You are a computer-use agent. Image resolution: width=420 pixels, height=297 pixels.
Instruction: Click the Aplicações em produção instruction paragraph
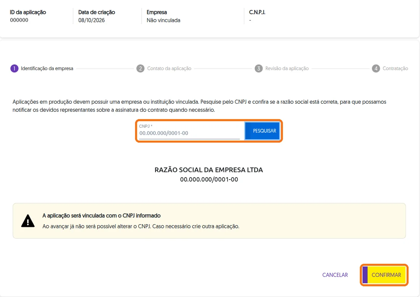(x=199, y=106)
